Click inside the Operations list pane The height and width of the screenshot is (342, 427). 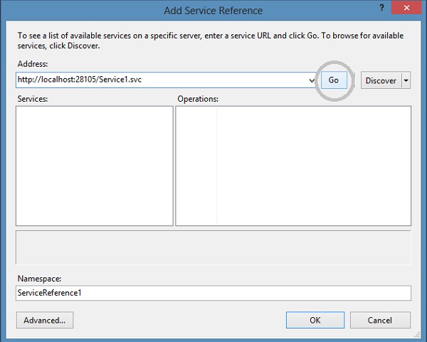[x=293, y=166]
